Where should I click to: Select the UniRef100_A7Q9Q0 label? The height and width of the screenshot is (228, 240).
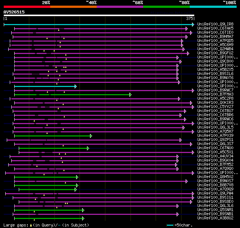point(215,169)
